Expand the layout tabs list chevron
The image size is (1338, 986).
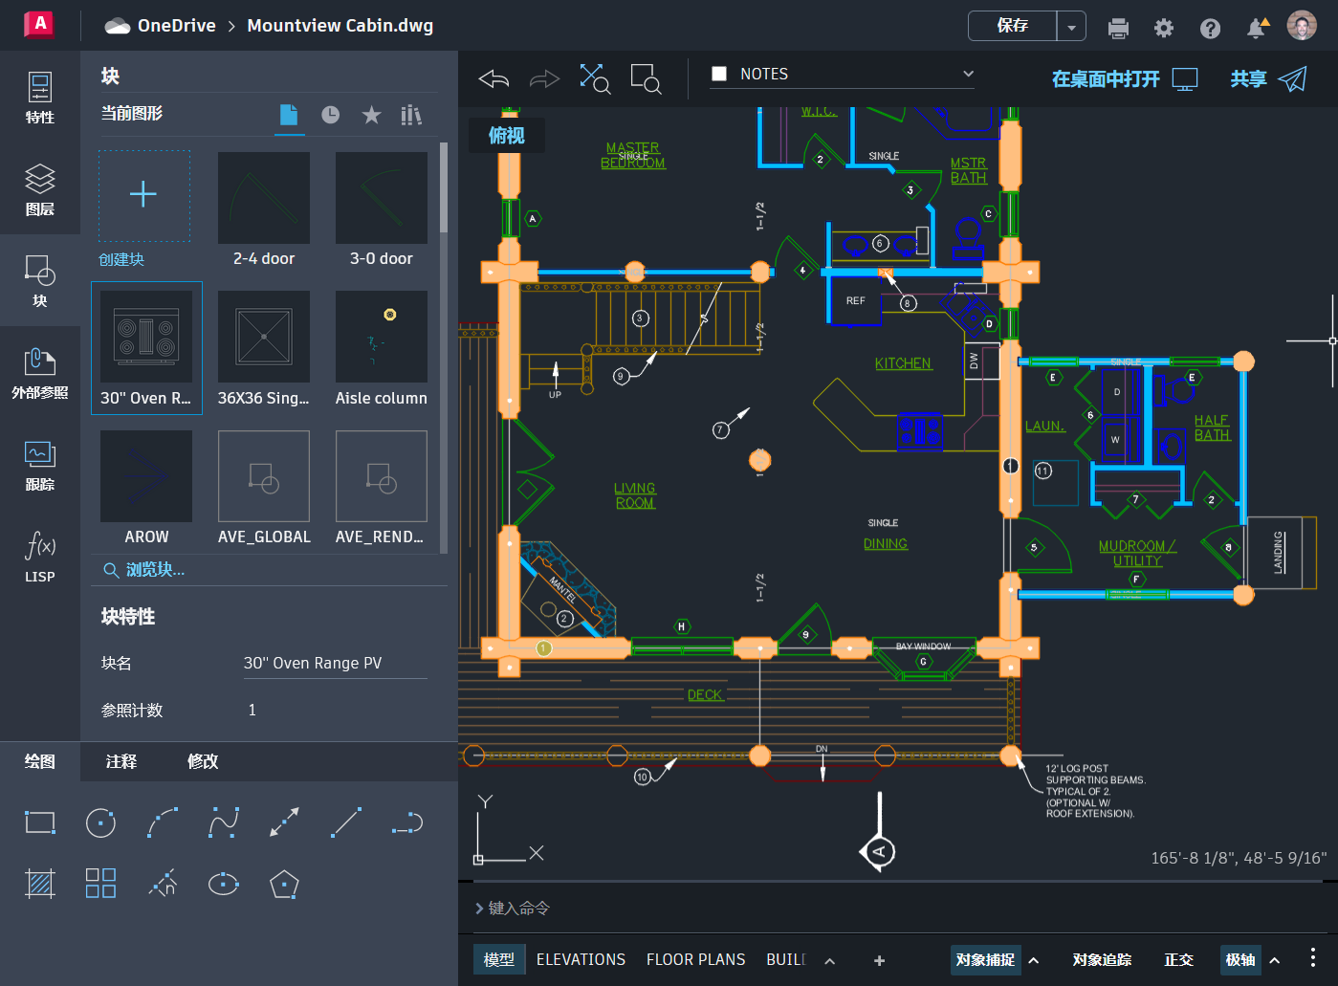pyautogui.click(x=829, y=961)
